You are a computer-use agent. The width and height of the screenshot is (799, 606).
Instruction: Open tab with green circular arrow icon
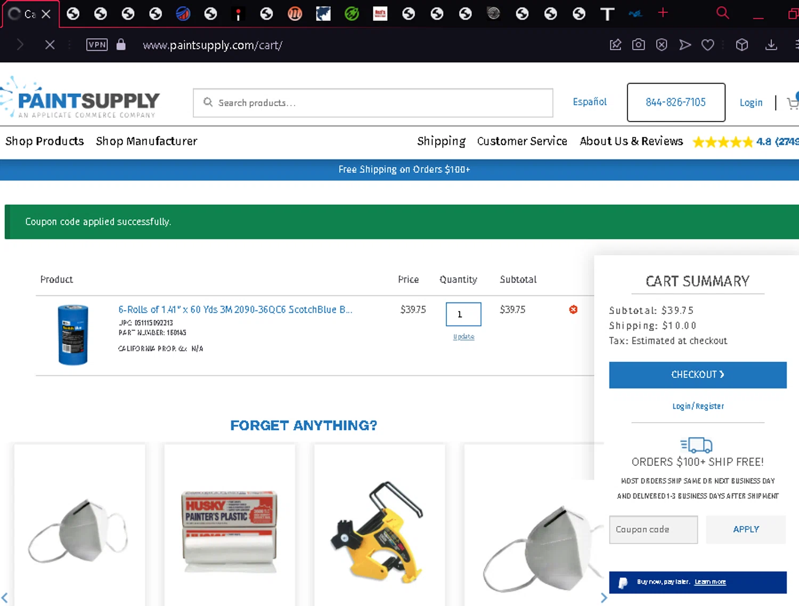[x=352, y=14]
